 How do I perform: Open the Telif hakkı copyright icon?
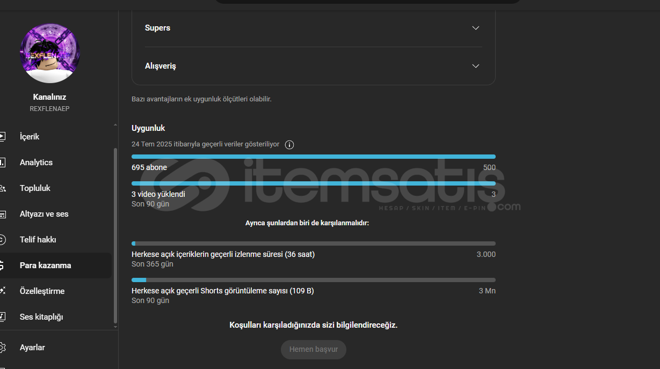point(2,240)
